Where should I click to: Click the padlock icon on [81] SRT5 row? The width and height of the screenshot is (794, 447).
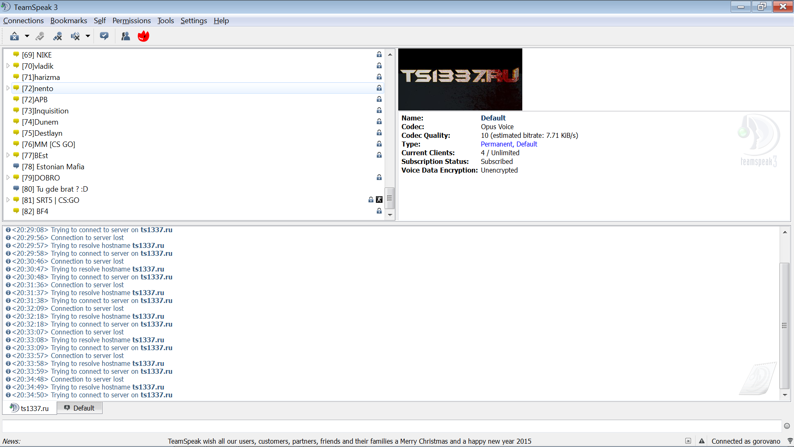[x=371, y=200]
